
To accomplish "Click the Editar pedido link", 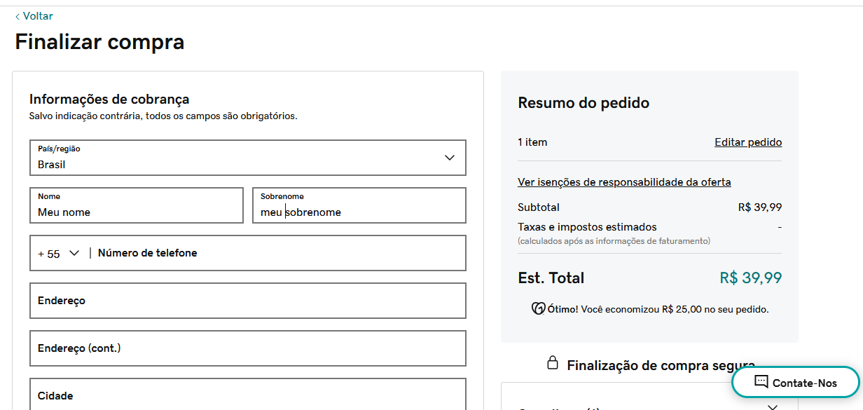I will pyautogui.click(x=748, y=142).
